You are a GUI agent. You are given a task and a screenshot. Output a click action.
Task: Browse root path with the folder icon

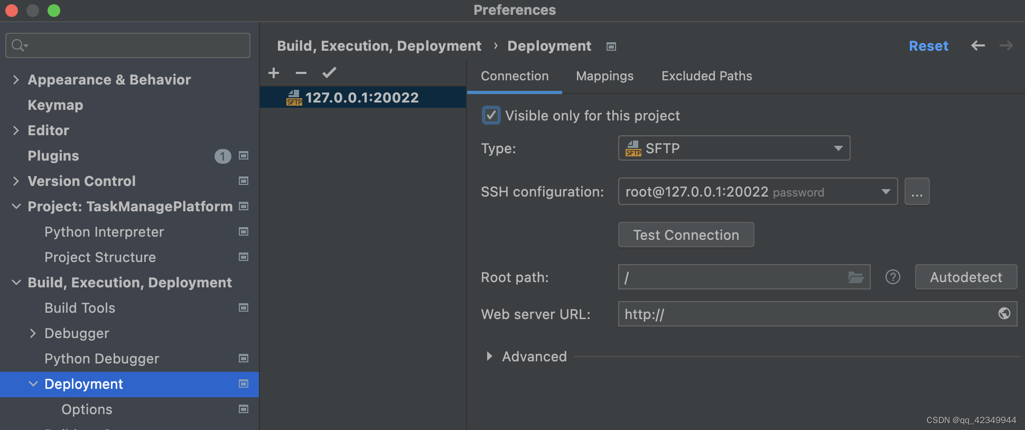(856, 277)
